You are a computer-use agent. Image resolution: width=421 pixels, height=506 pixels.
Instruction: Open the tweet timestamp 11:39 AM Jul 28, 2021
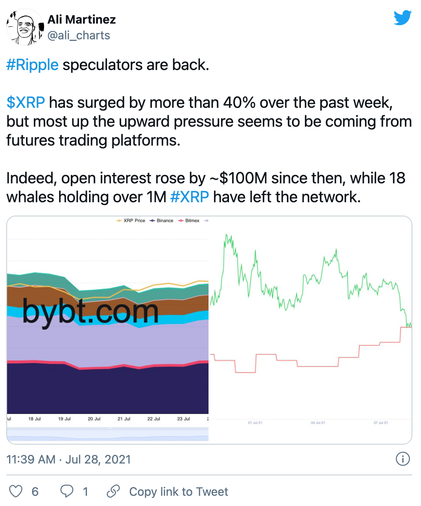[x=68, y=459]
